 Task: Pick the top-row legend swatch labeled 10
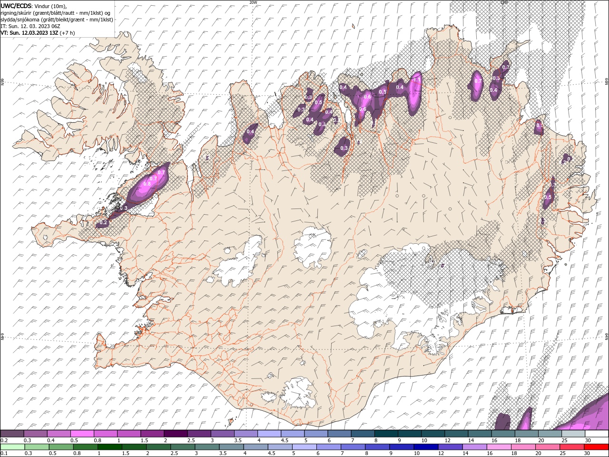432,434
